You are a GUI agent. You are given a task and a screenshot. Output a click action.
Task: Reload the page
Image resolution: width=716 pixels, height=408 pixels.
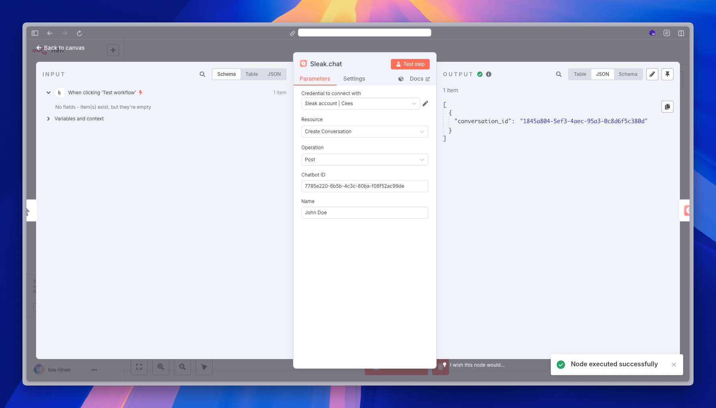[79, 33]
